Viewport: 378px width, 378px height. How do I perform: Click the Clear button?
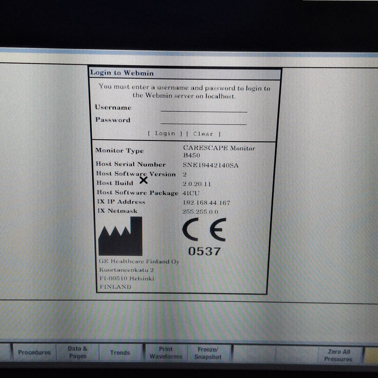click(x=204, y=134)
